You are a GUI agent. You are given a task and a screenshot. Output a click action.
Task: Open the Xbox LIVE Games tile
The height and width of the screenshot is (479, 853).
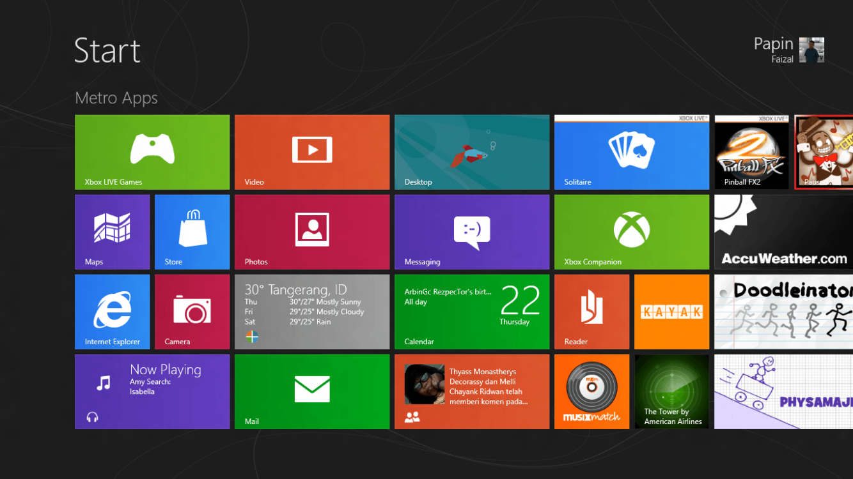pyautogui.click(x=152, y=152)
